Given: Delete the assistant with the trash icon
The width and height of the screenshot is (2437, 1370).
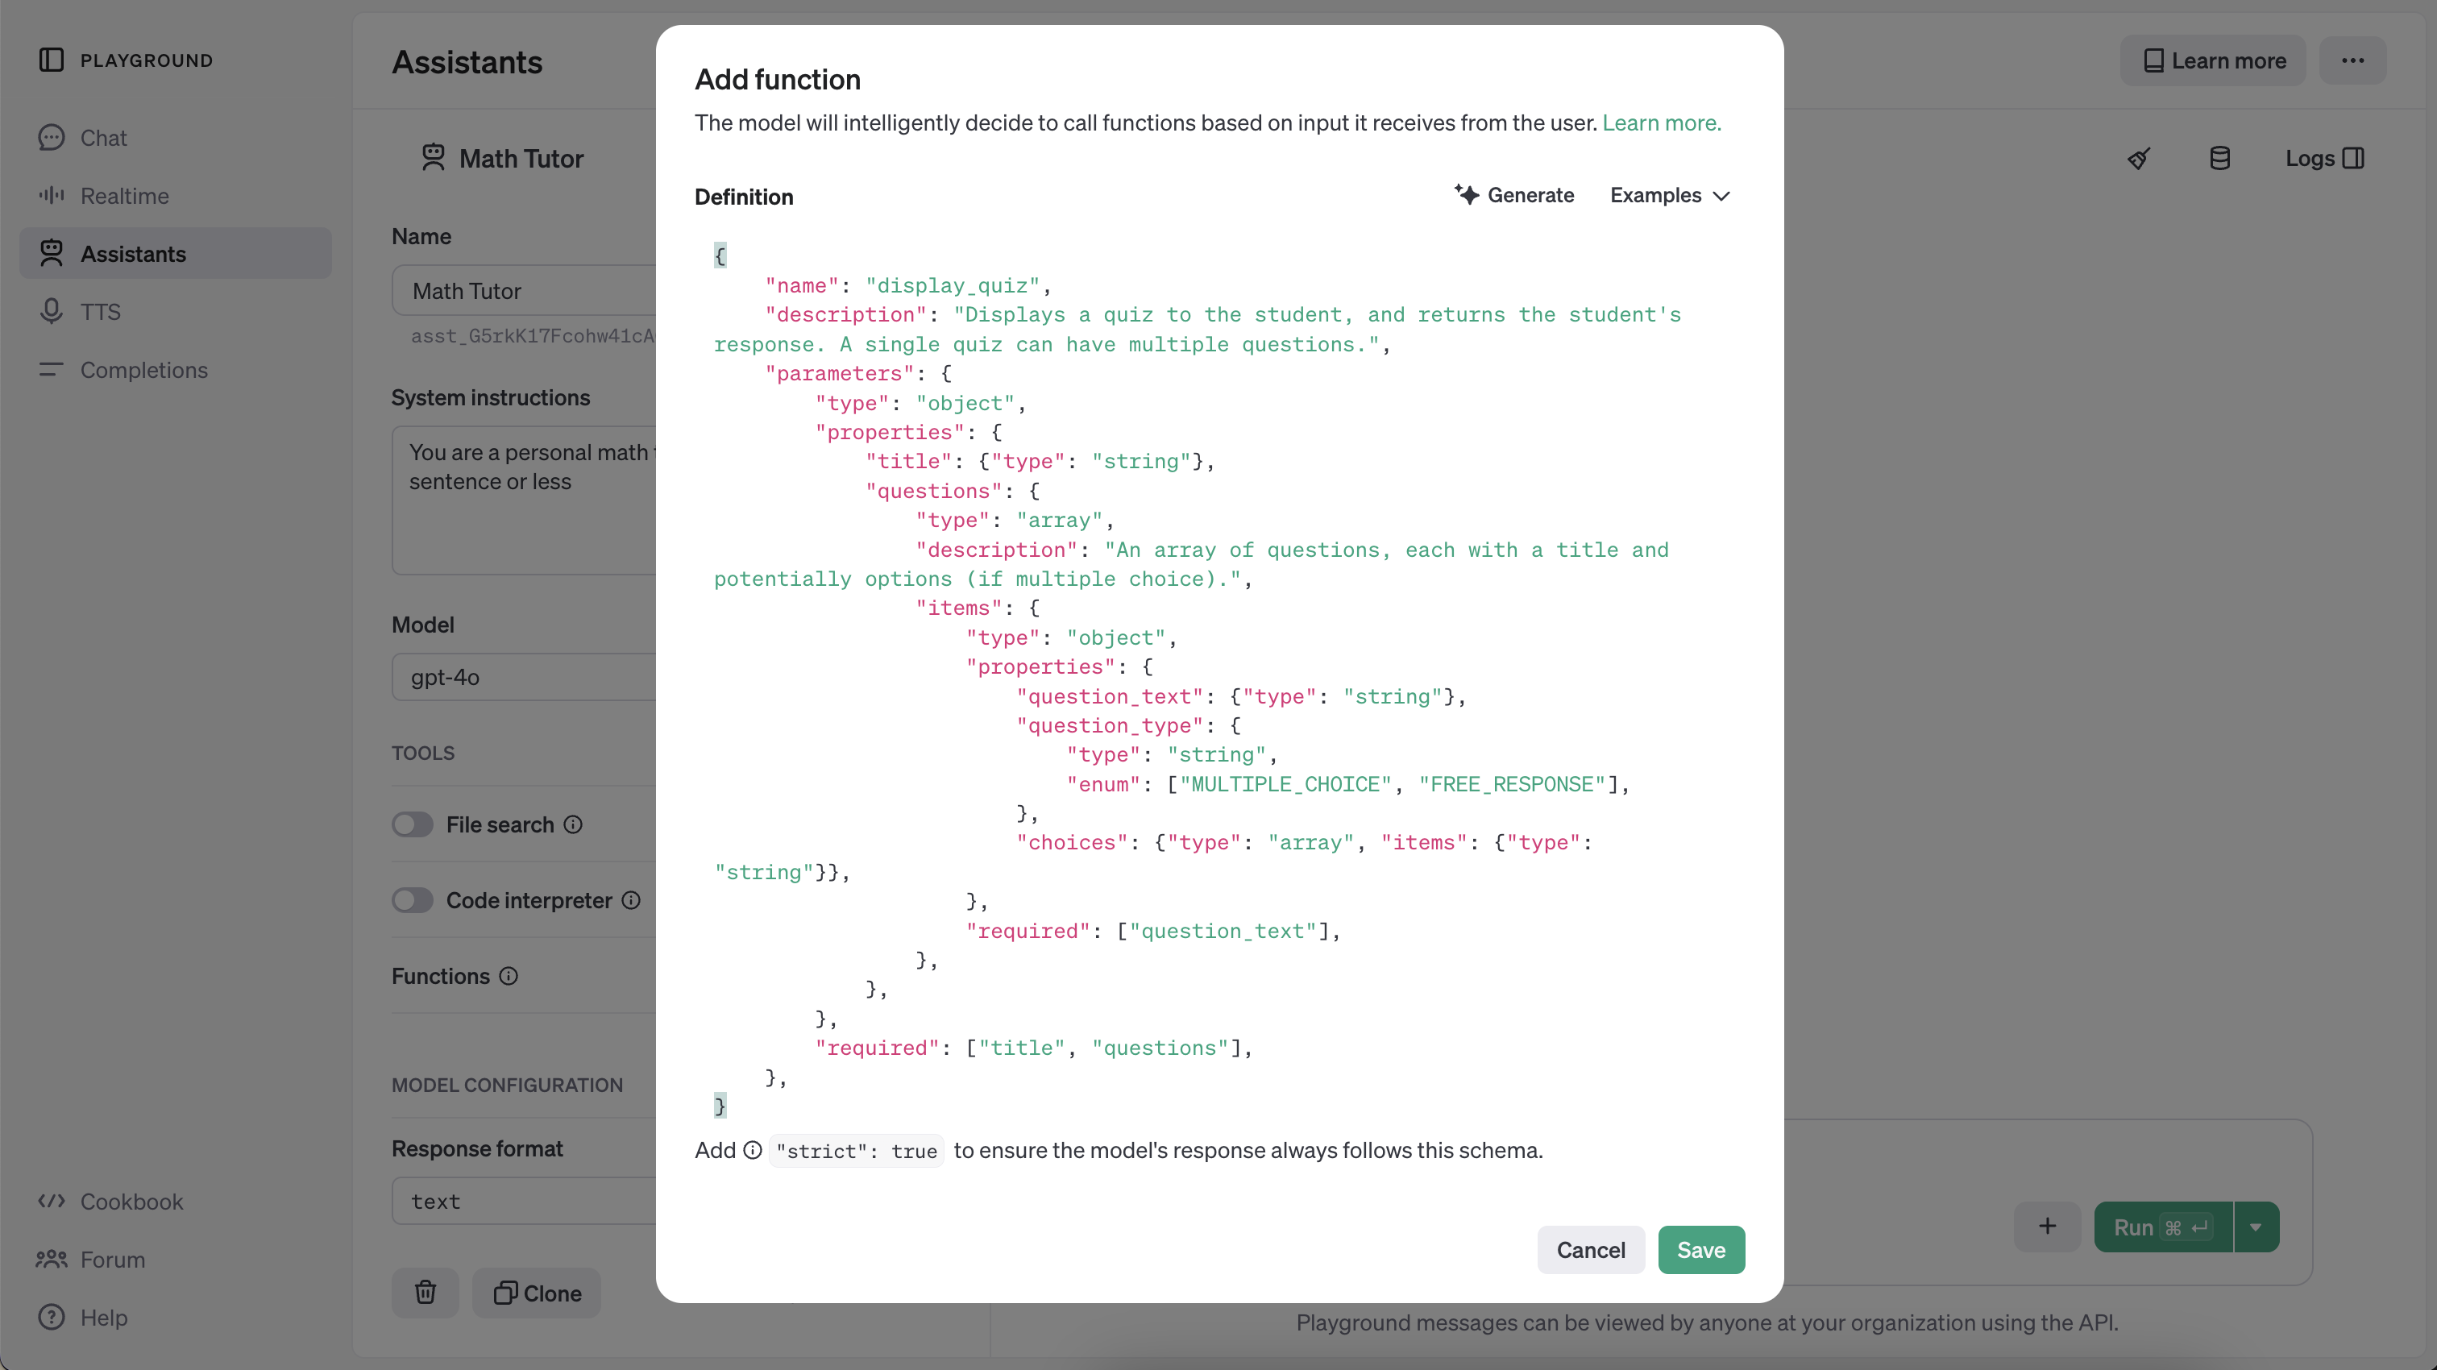Looking at the screenshot, I should pyautogui.click(x=425, y=1293).
